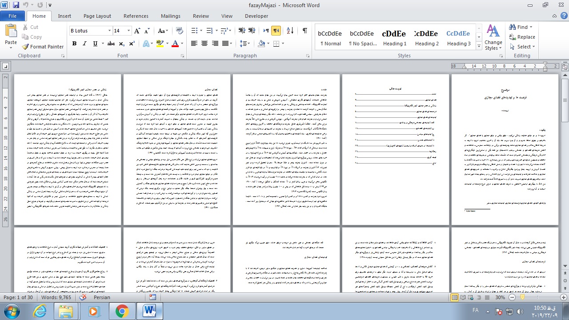Toggle right-to-left text direction
The image size is (569, 320).
click(x=276, y=31)
